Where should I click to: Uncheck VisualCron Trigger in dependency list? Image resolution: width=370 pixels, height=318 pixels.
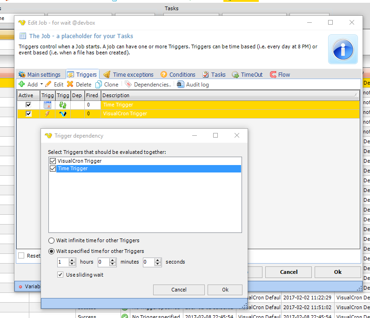tap(53, 161)
